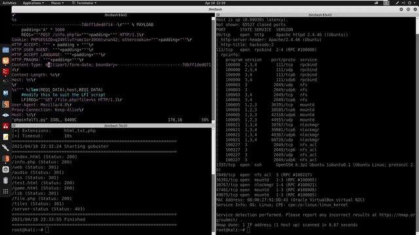The image size is (419, 235).
Task: Click the pen icon in the system tray
Action: [x=397, y=3]
